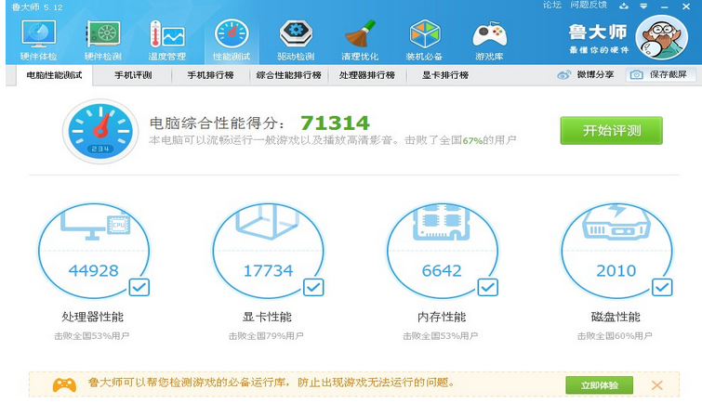
Task: Switch to 电脑性能测试 tab
Action: tap(54, 75)
